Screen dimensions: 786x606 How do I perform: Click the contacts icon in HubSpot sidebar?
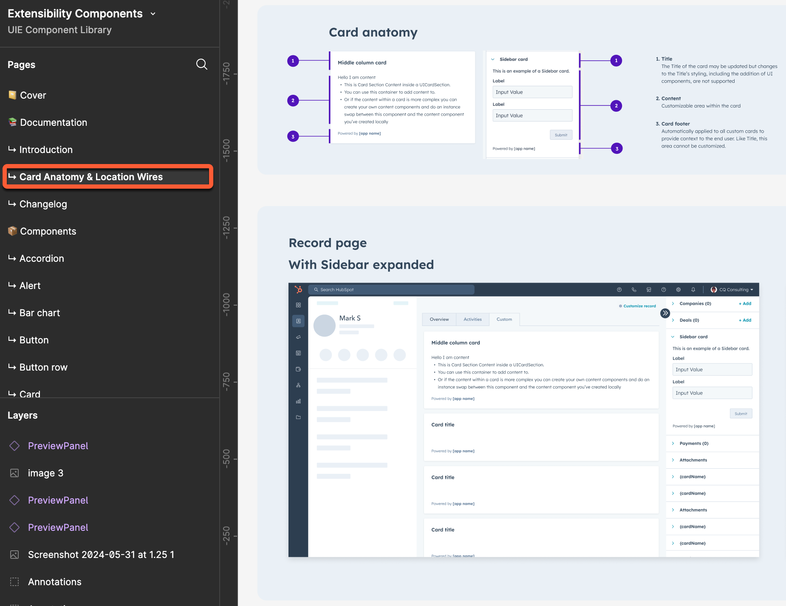tap(298, 321)
